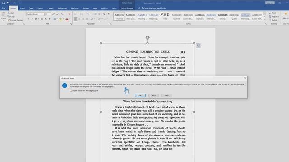Open the font name dropdown

click(43, 14)
